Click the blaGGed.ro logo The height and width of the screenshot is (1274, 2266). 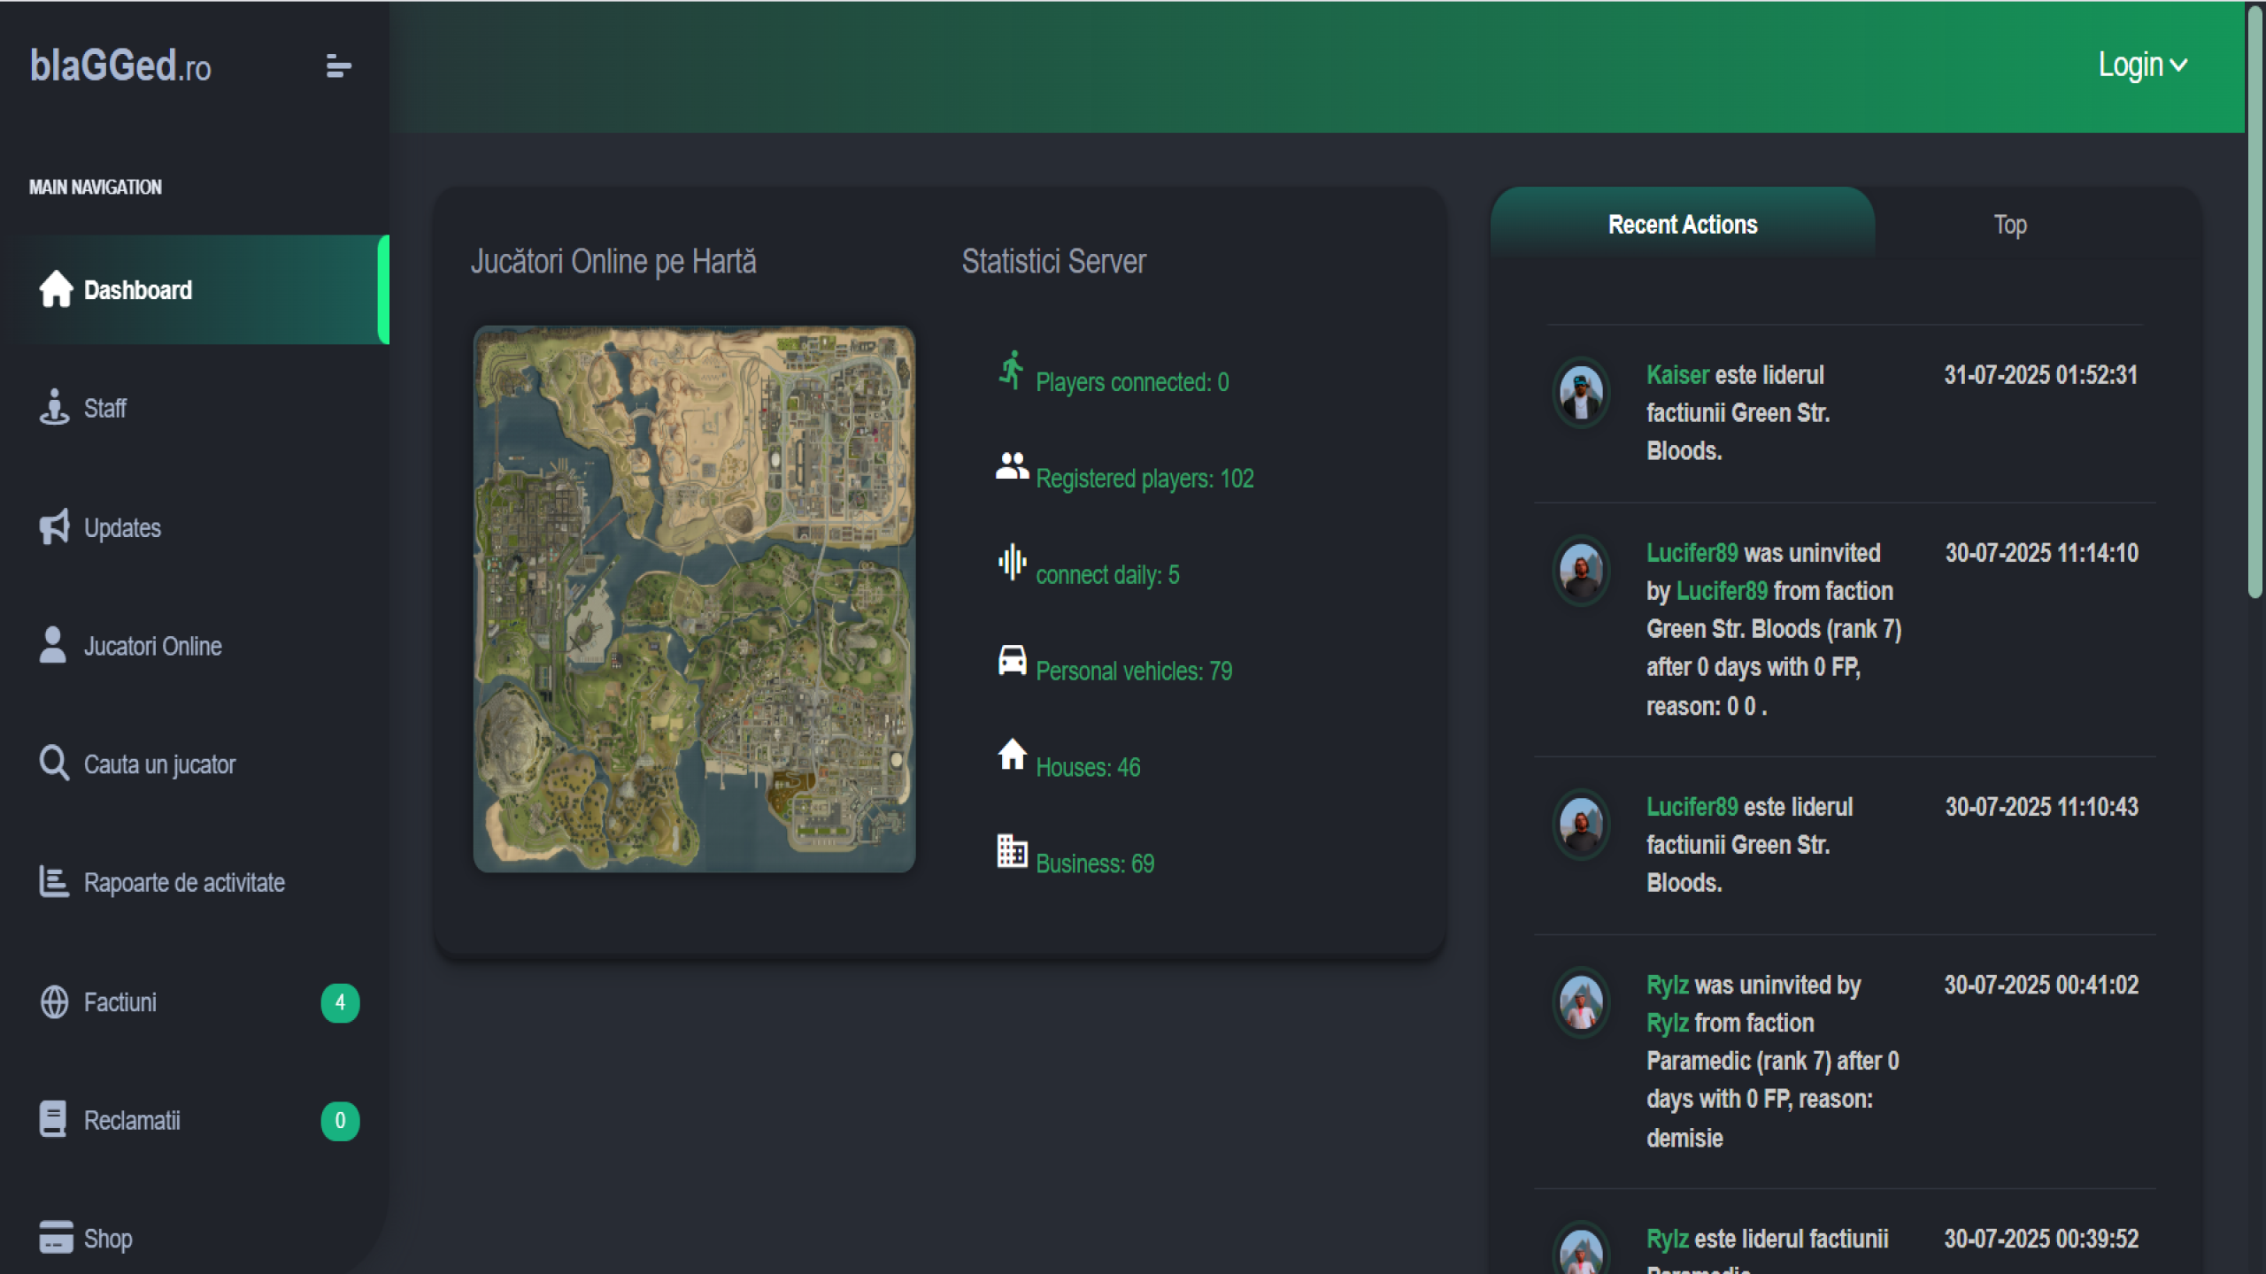[x=120, y=66]
